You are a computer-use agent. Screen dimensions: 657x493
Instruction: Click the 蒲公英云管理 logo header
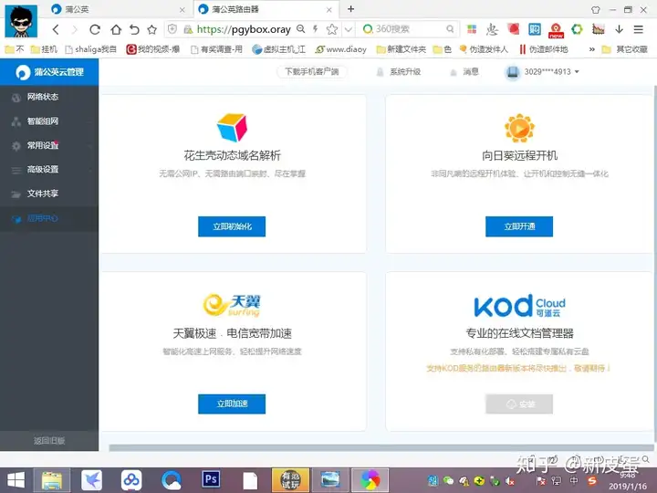pyautogui.click(x=49, y=72)
